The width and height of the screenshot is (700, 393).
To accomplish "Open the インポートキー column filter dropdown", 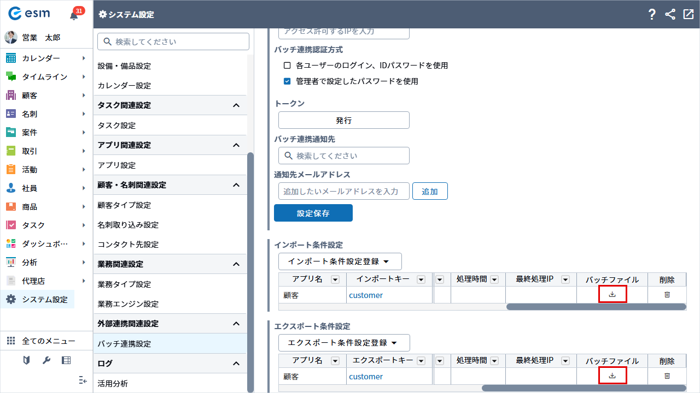I will click(x=421, y=280).
